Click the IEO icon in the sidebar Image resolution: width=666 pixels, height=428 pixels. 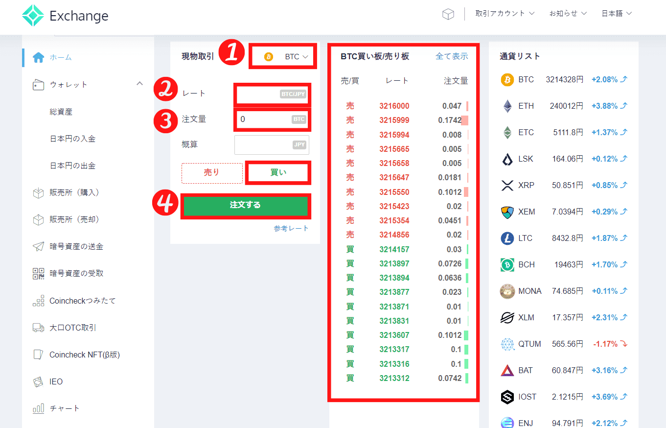(38, 381)
